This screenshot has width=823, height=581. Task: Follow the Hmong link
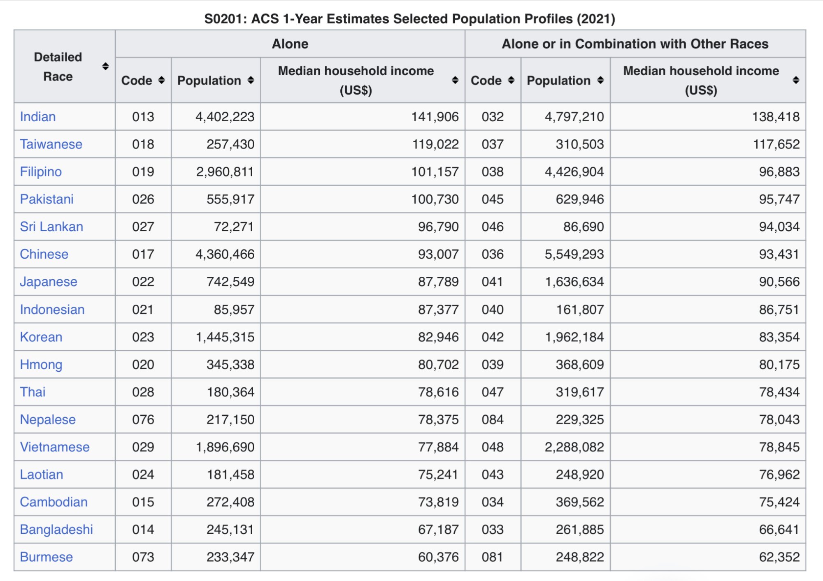tap(41, 365)
